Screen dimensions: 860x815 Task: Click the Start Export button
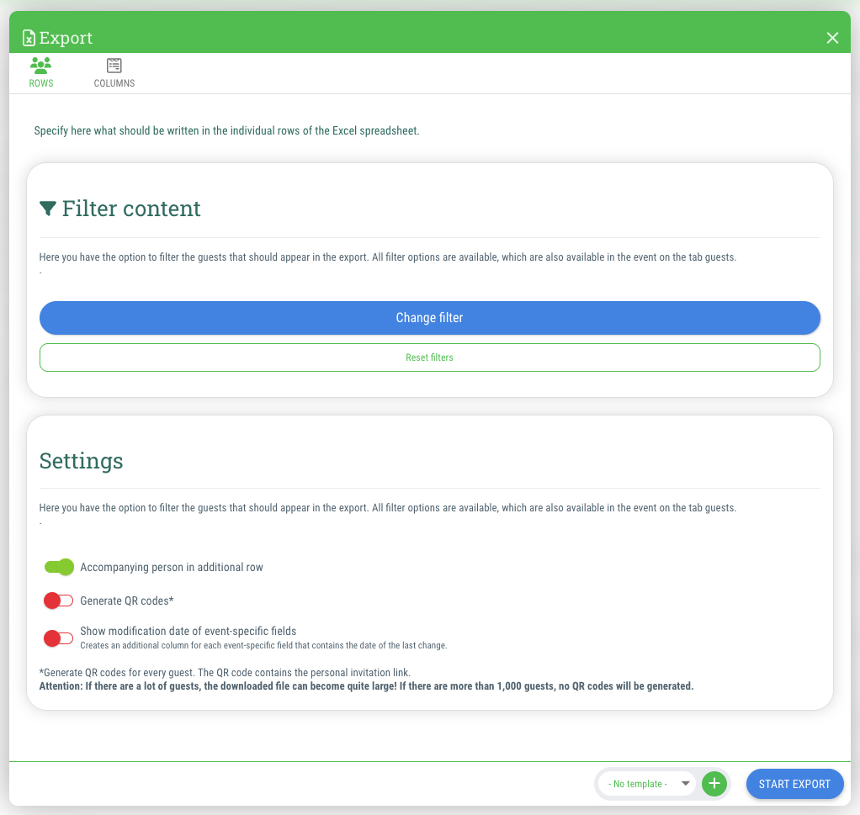[x=794, y=784]
